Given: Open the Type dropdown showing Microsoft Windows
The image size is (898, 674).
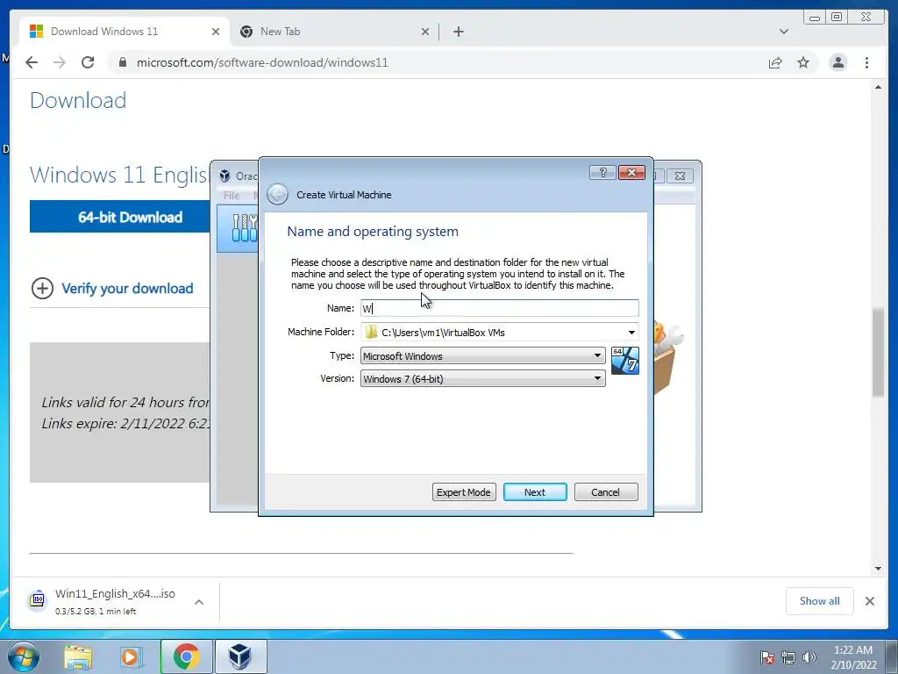Looking at the screenshot, I should [x=482, y=356].
